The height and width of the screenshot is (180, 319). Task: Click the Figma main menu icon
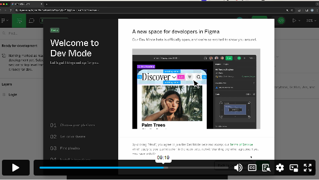coord(3,20)
